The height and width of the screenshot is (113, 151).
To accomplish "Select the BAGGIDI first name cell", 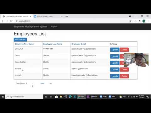I will pyautogui.click(x=28, y=50).
